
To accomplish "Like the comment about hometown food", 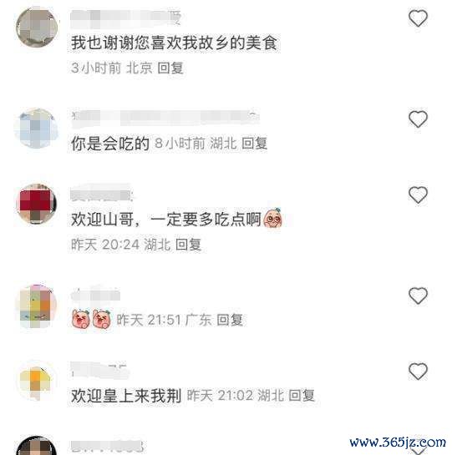I will tap(418, 18).
